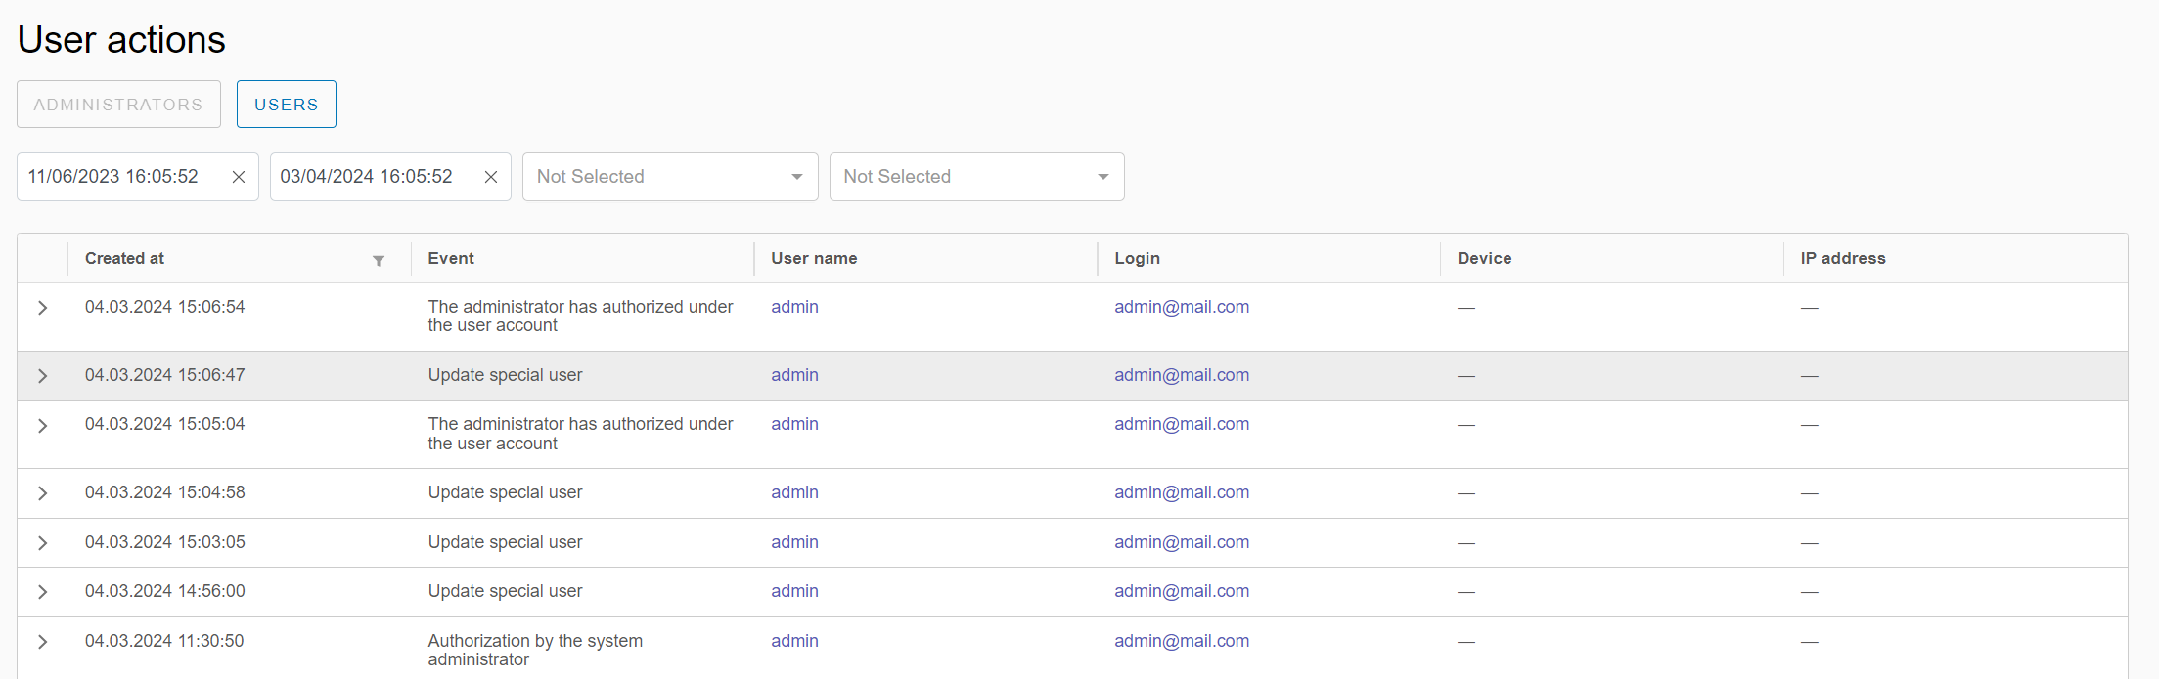Expand the 15:05:04 event row details
The height and width of the screenshot is (679, 2159).
(x=43, y=426)
